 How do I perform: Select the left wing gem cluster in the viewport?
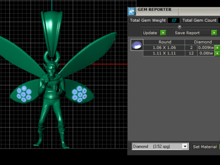pyautogui.click(x=24, y=94)
